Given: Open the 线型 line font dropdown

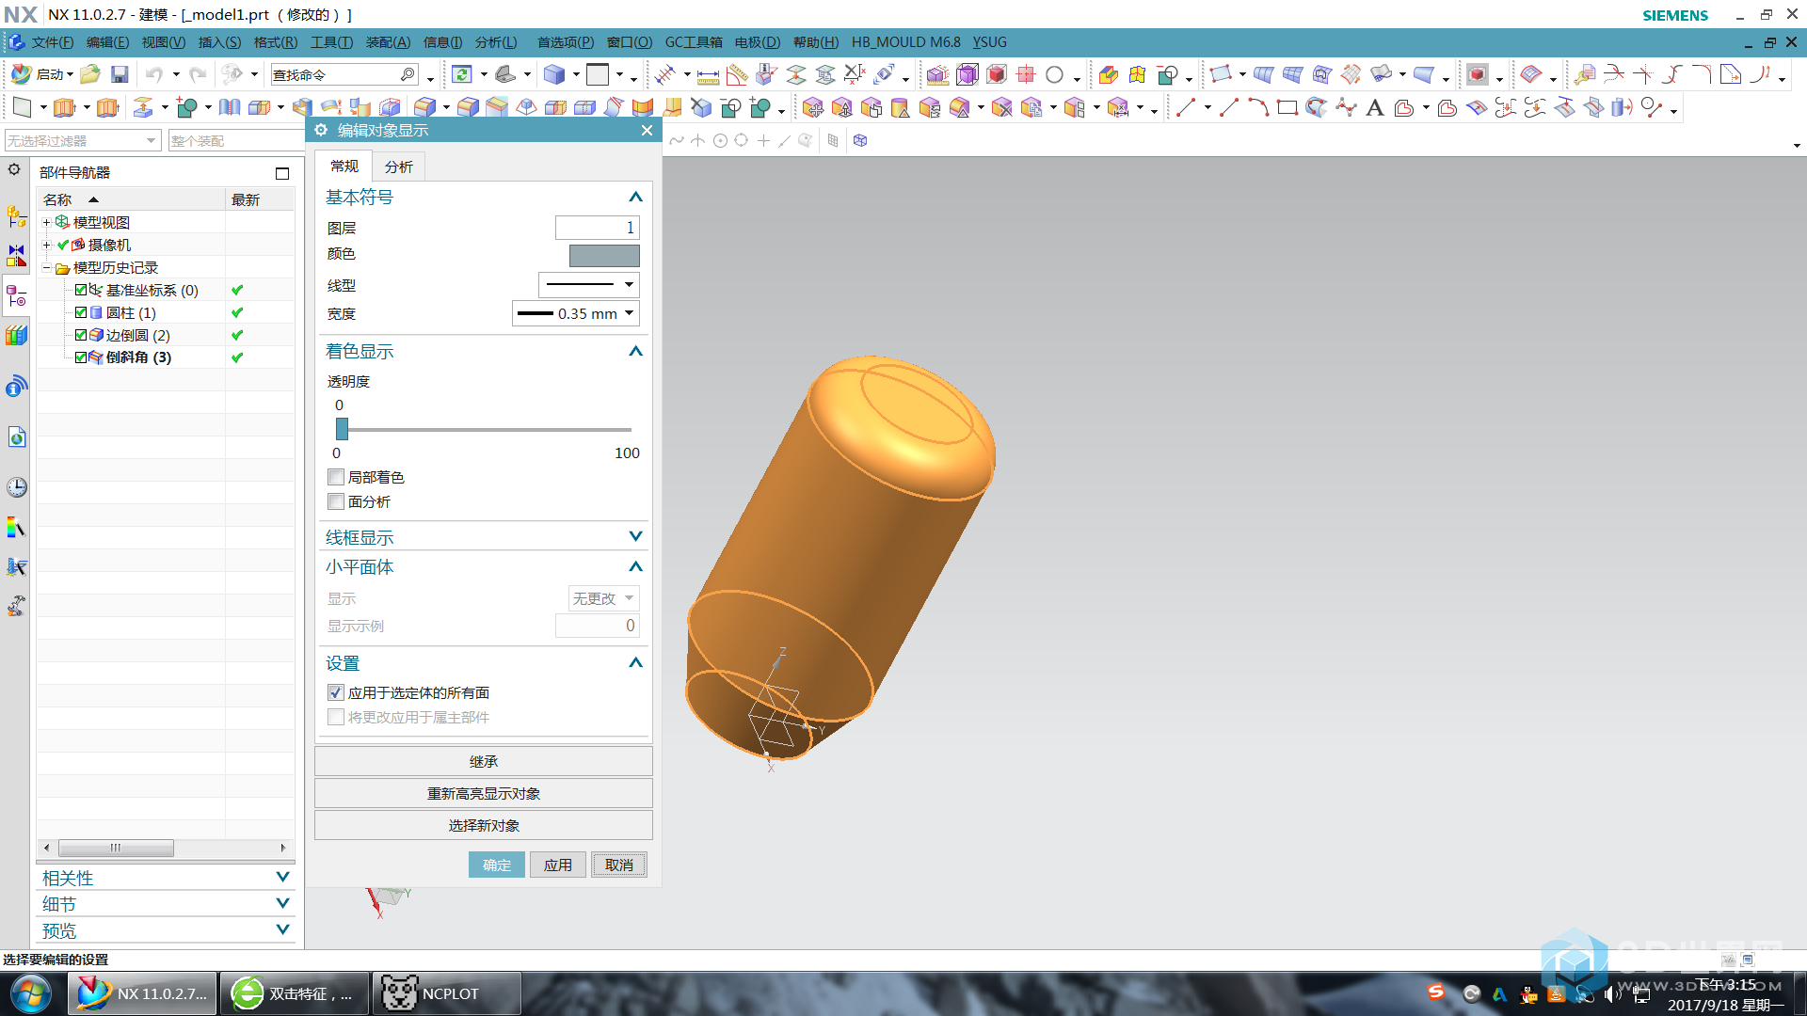Looking at the screenshot, I should click(589, 284).
